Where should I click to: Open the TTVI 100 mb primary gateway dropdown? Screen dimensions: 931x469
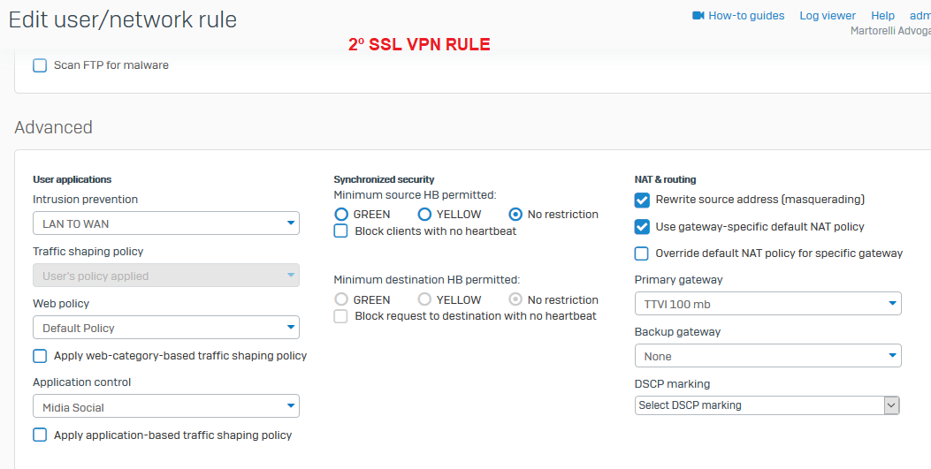[x=768, y=304]
